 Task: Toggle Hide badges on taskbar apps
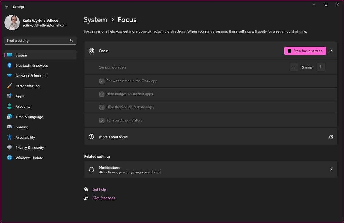102,94
